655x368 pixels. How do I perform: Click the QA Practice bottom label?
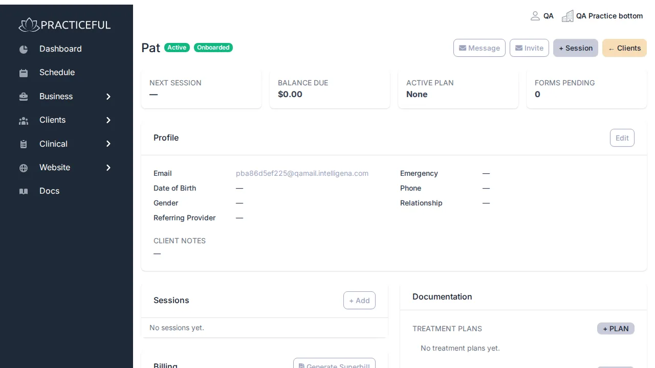(609, 16)
